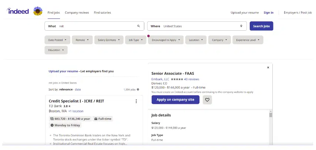Close the job details panel

268,68
